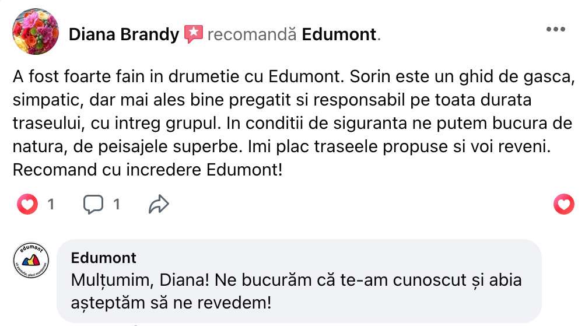The width and height of the screenshot is (585, 326).
Task: Open Diana Brandy's flower profile picture
Action: [36, 32]
